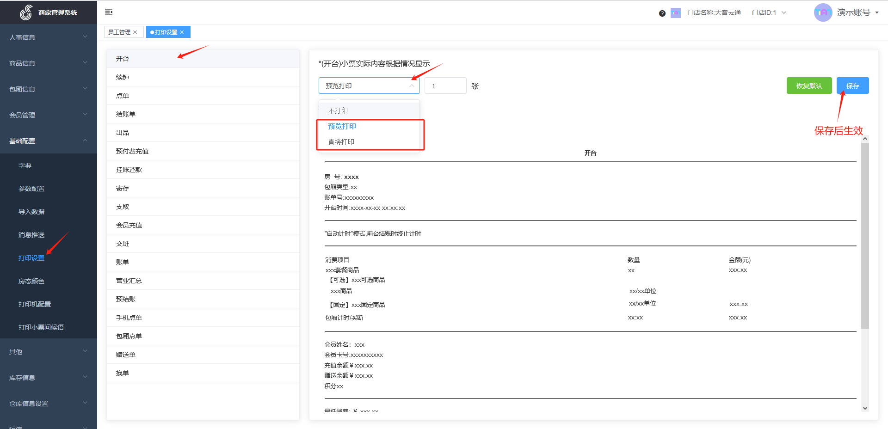Select the 出品 receipt type row
The height and width of the screenshot is (429, 888).
[x=203, y=133]
